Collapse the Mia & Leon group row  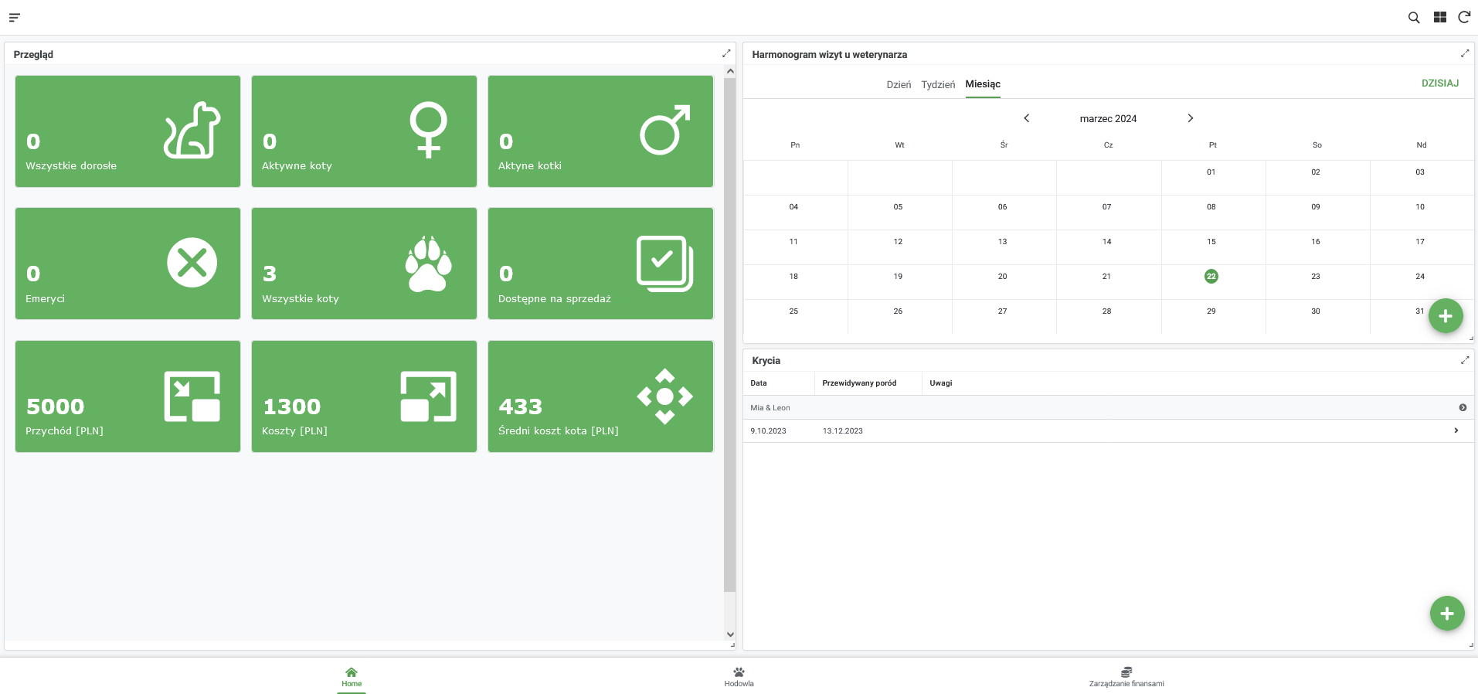[1463, 407]
